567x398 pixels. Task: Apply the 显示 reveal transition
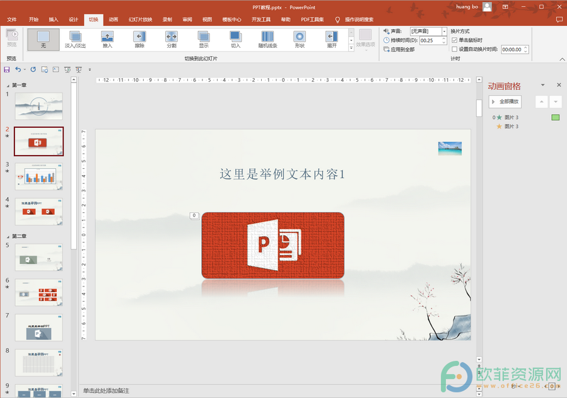204,40
